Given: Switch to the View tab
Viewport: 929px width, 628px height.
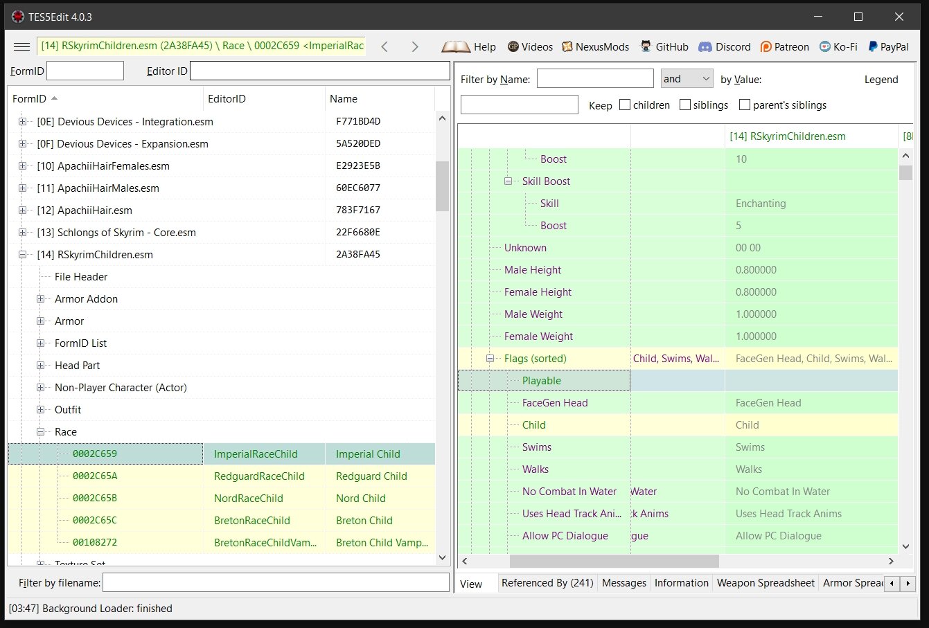Looking at the screenshot, I should coord(471,584).
